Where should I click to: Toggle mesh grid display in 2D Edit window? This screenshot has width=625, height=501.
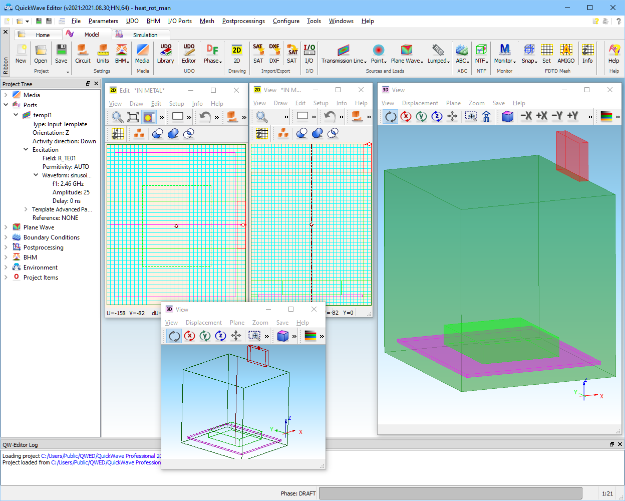pyautogui.click(x=118, y=134)
